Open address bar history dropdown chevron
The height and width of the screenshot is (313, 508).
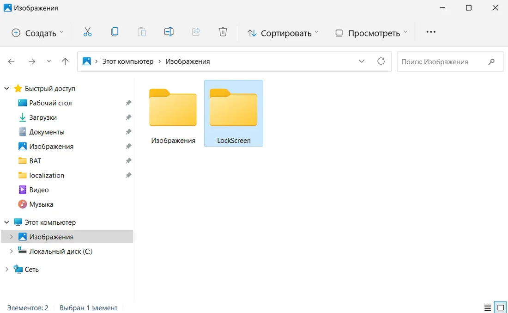coord(362,61)
